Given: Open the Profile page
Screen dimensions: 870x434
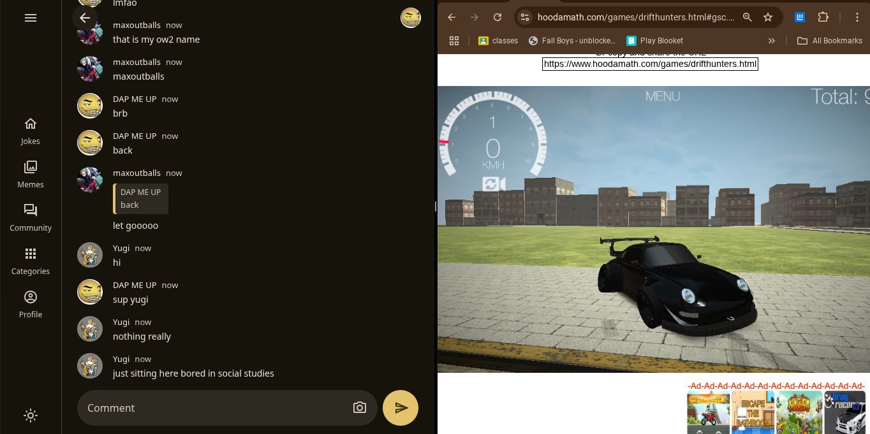Looking at the screenshot, I should (30, 304).
